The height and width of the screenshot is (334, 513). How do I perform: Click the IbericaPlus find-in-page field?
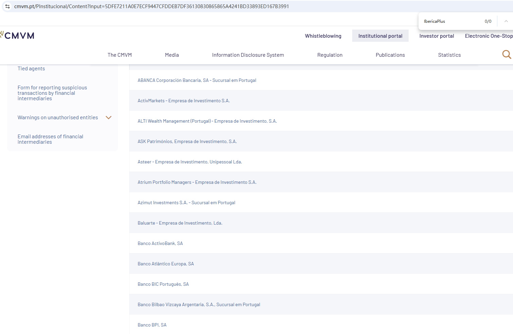coord(450,21)
